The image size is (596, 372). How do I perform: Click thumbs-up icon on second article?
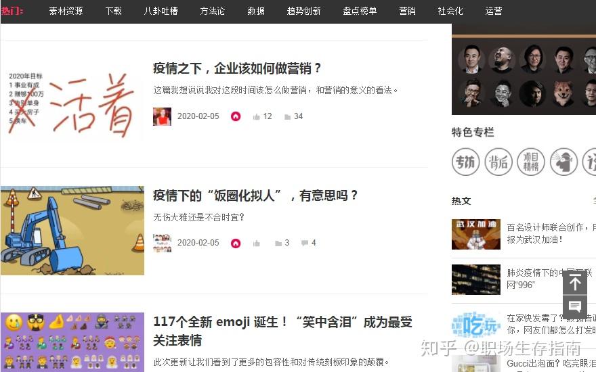click(x=257, y=243)
